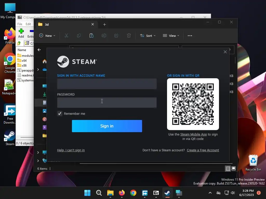Click the Add button in 7-Zip
Image resolution: width=266 pixels, height=199 pixels.
tap(21, 33)
